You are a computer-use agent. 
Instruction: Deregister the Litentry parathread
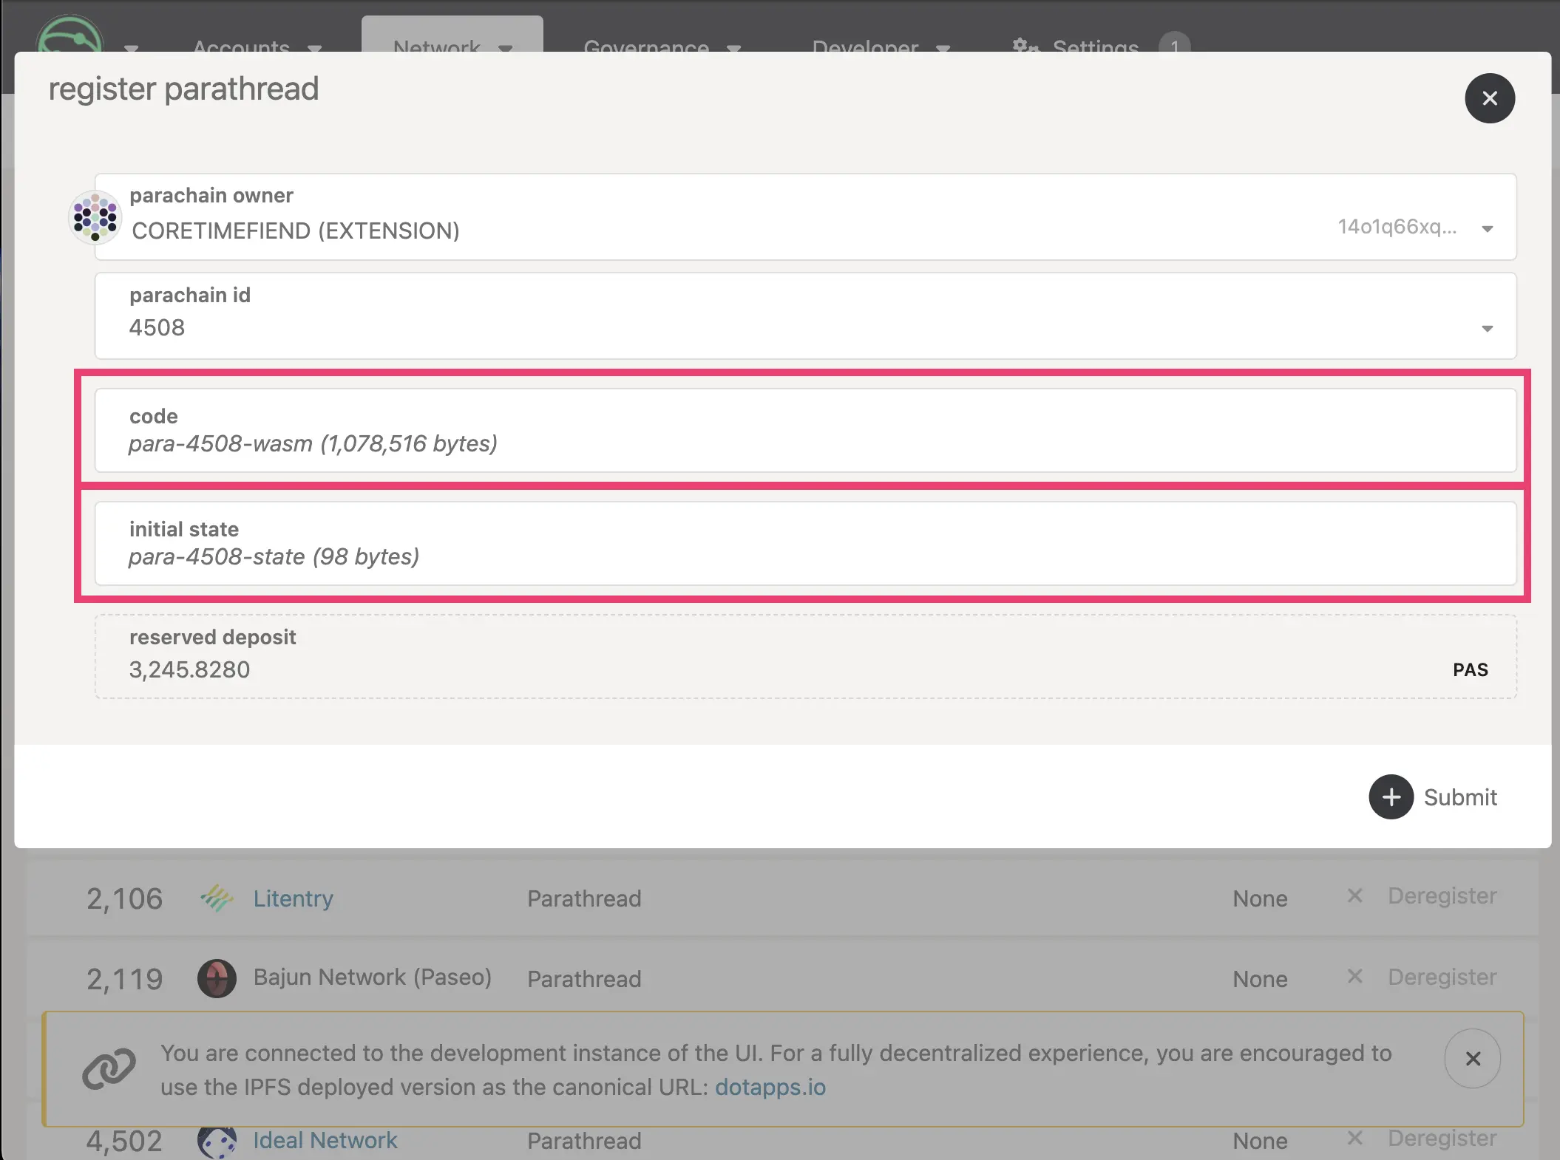coord(1441,896)
